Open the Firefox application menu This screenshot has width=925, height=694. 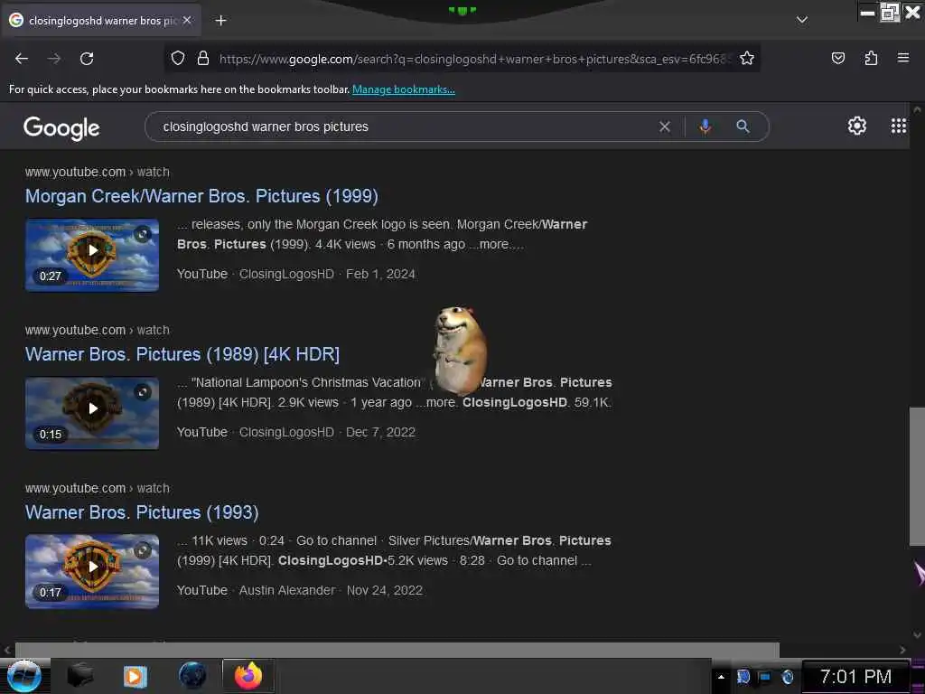pos(903,58)
